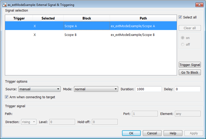Confirm the dialog with OK
This screenshot has height=139, width=206.
click(131, 133)
